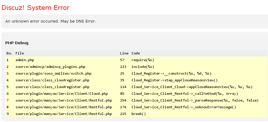The height and width of the screenshot is (122, 268).
Task: Click line number 215
Action: (x=123, y=114)
